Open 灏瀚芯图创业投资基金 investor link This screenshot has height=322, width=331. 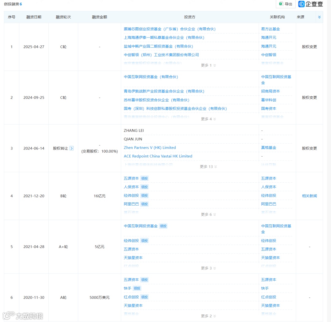pyautogui.click(x=169, y=29)
